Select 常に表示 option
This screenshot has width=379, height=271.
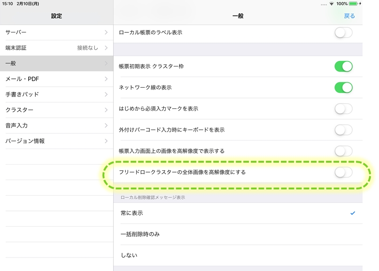238,213
